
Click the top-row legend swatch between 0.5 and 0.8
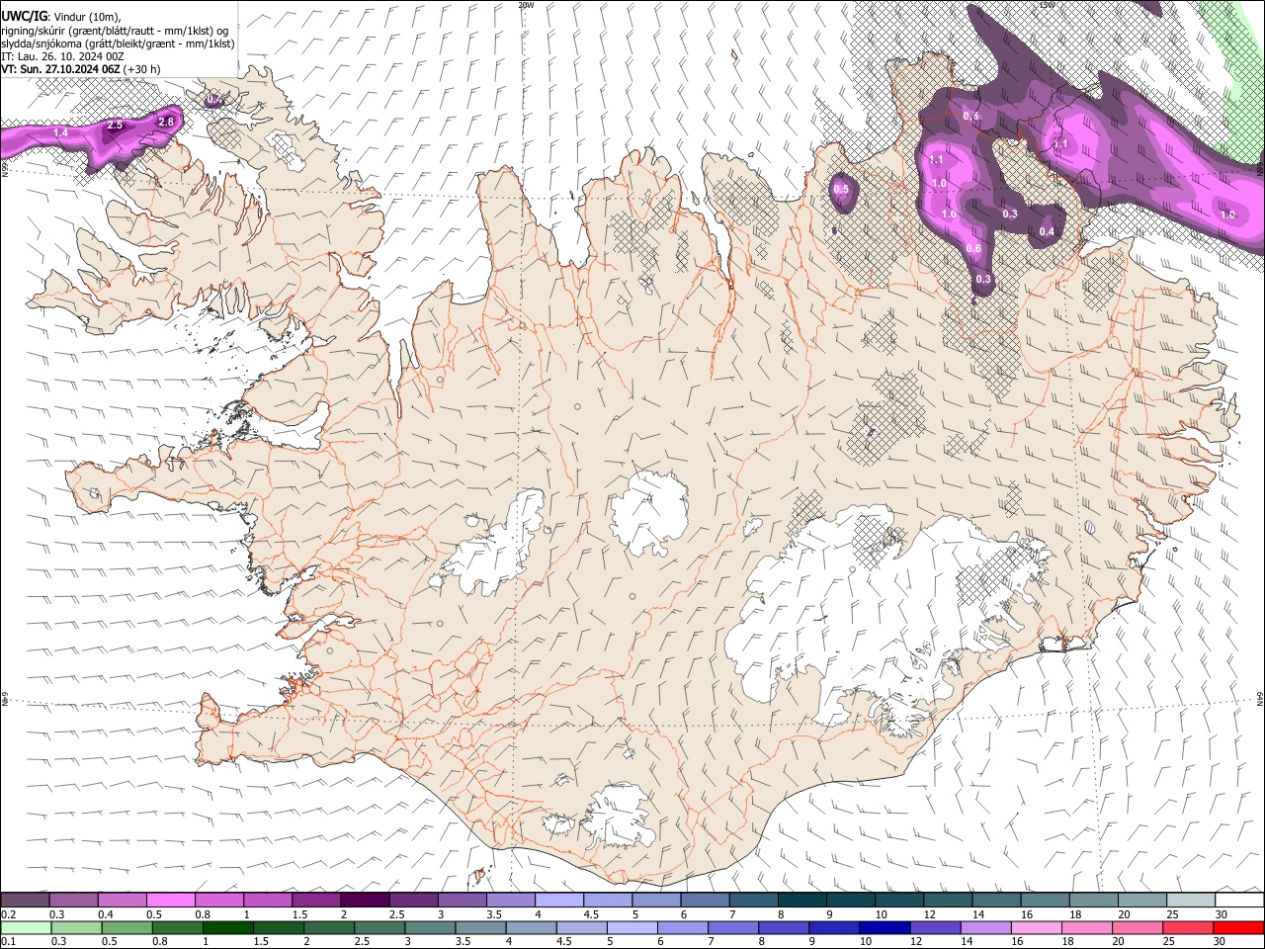[x=170, y=900]
